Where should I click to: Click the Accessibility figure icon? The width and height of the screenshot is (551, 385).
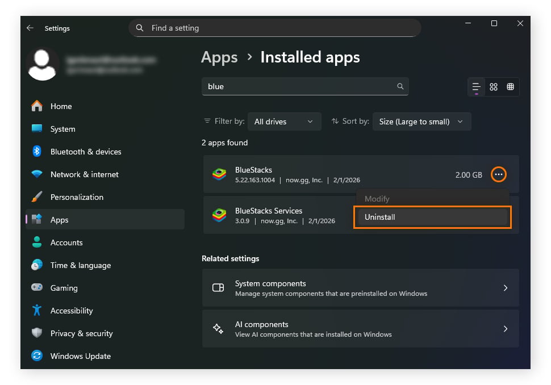[37, 310]
